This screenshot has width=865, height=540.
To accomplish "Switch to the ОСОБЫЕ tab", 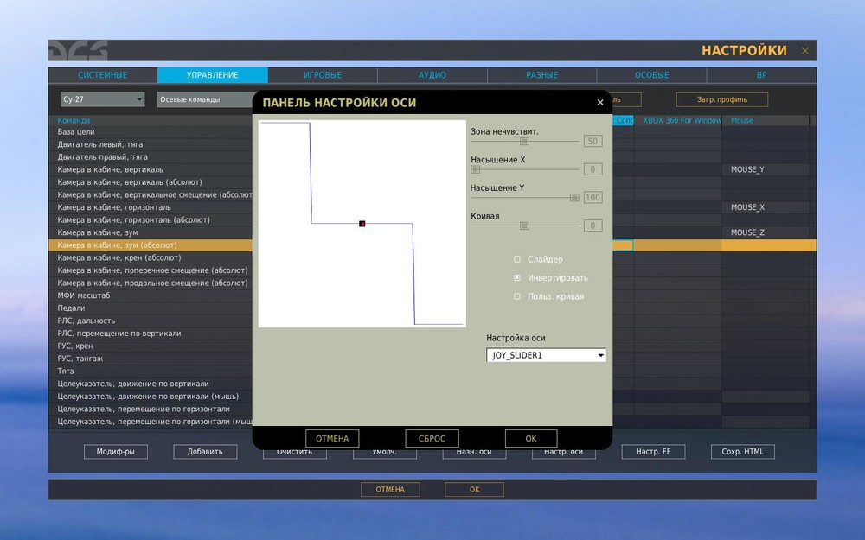I will point(651,75).
